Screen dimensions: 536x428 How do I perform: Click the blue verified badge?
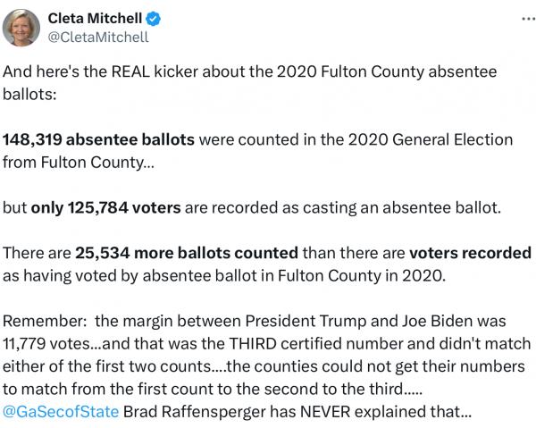[x=180, y=18]
